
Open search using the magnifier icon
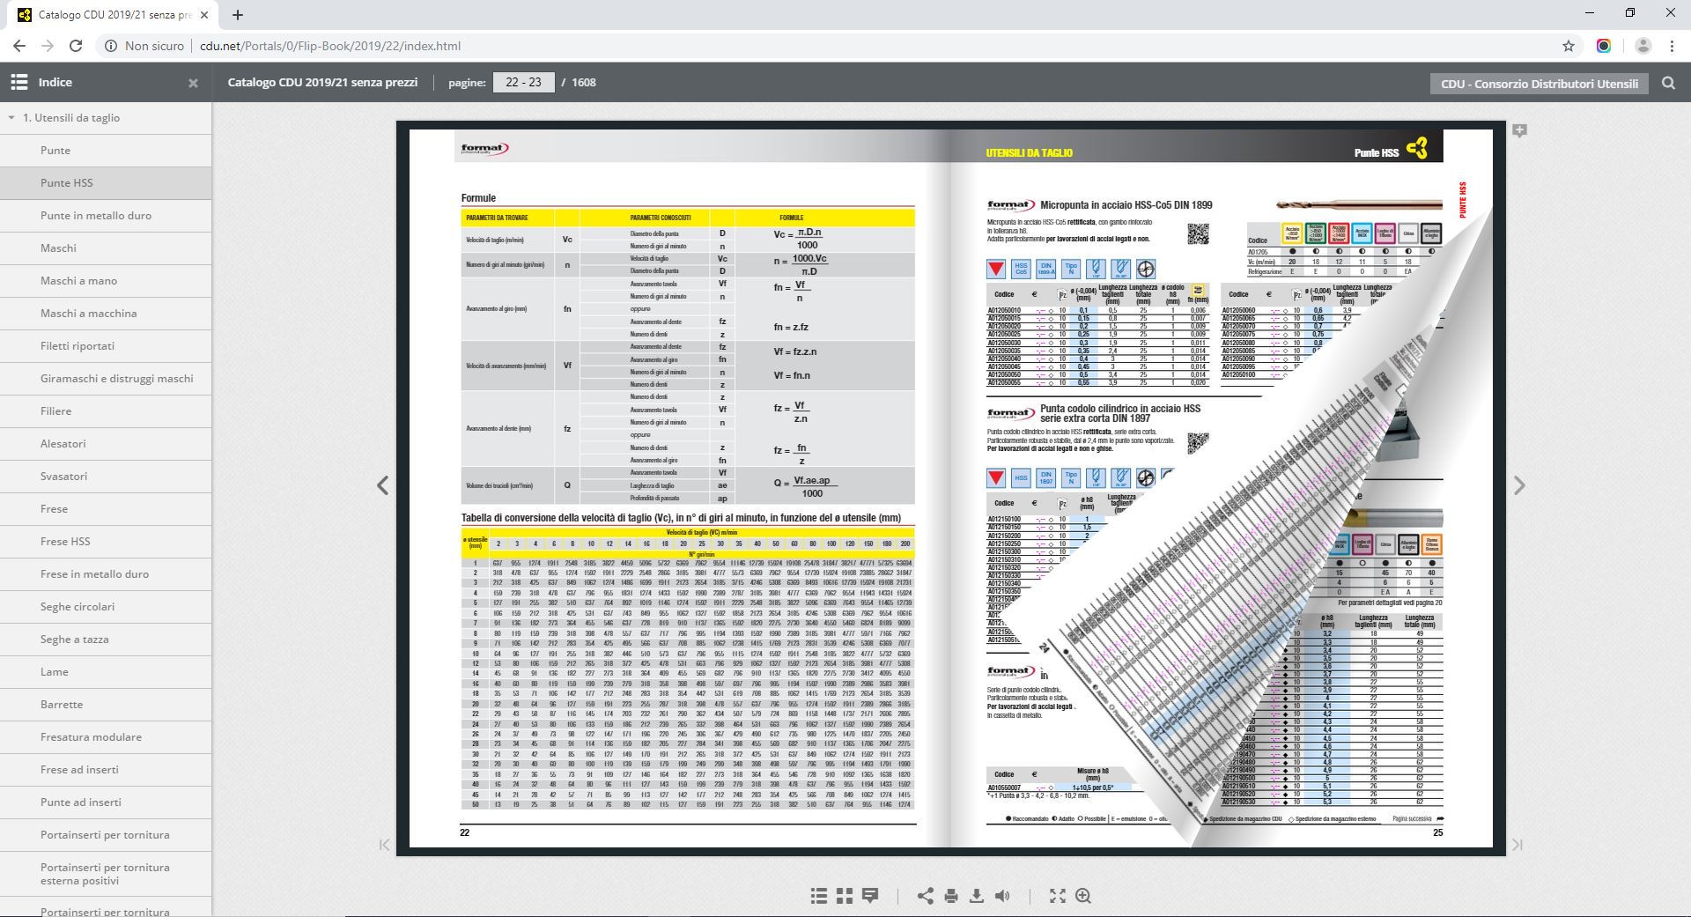(1668, 83)
